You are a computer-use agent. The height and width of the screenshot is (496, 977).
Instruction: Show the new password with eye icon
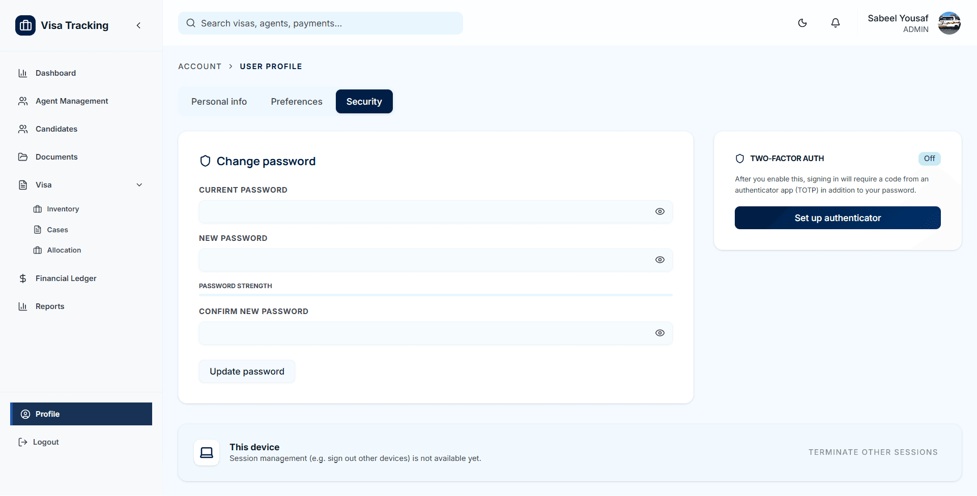click(x=660, y=260)
